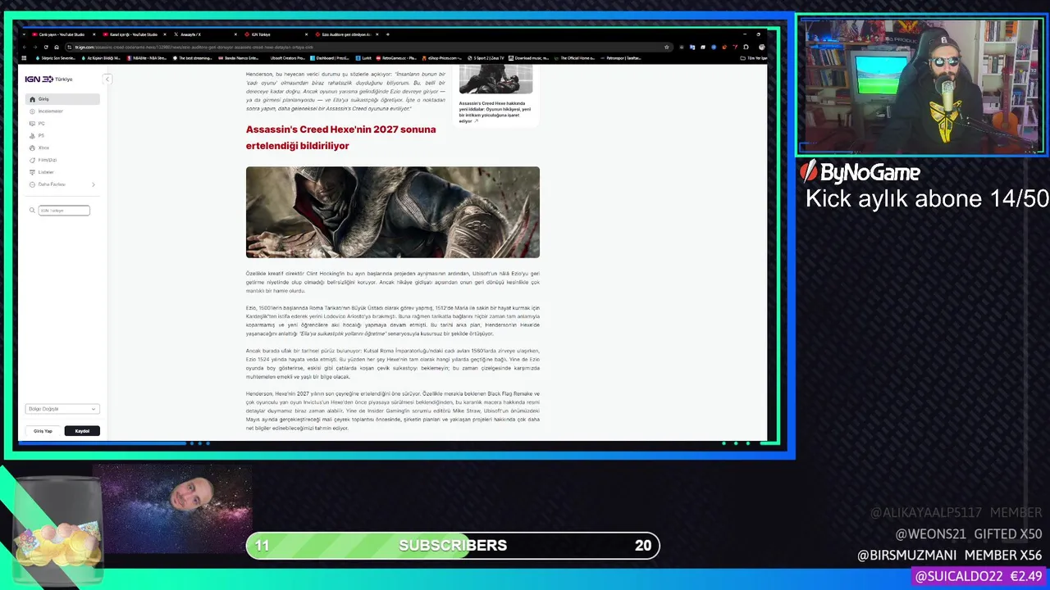Open the browser extensions puzzle icon
Viewport: 1050px width, 590px height.
pyautogui.click(x=746, y=47)
